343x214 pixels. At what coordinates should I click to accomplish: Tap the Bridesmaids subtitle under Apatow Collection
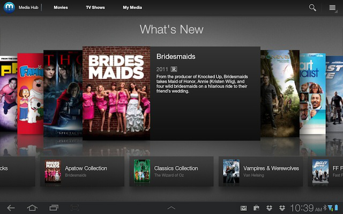pos(76,175)
